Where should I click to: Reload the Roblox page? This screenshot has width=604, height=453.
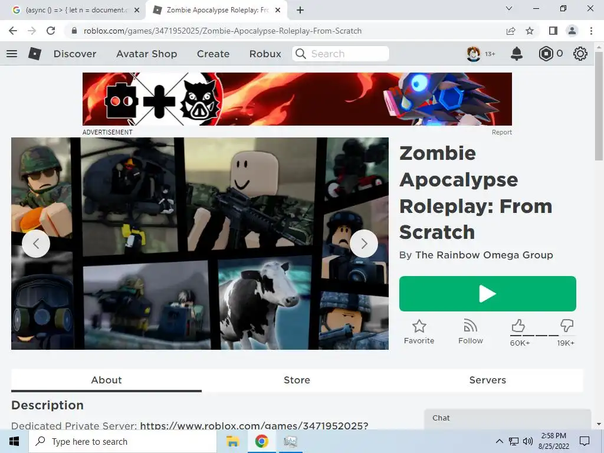[51, 31]
